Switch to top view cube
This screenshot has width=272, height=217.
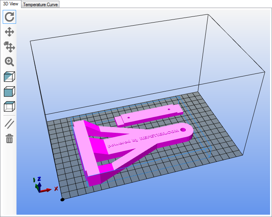click(9, 106)
